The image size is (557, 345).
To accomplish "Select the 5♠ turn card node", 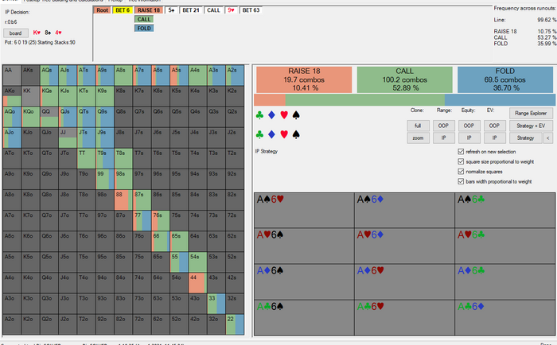I will (172, 10).
